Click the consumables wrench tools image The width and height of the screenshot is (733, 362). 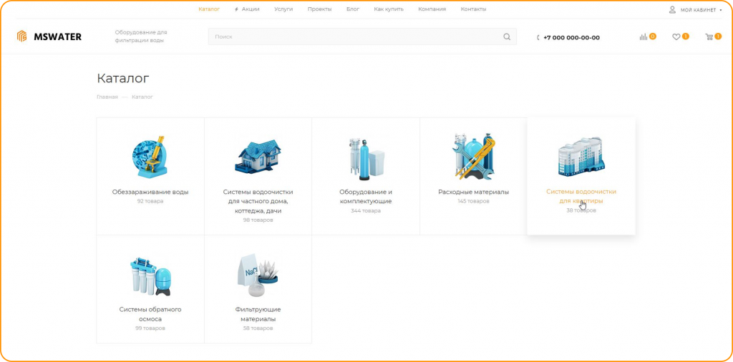pos(473,156)
